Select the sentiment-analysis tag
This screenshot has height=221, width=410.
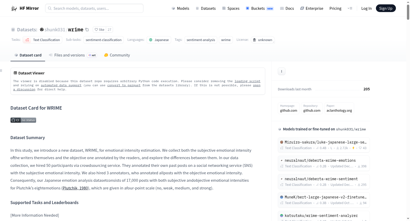(x=201, y=40)
